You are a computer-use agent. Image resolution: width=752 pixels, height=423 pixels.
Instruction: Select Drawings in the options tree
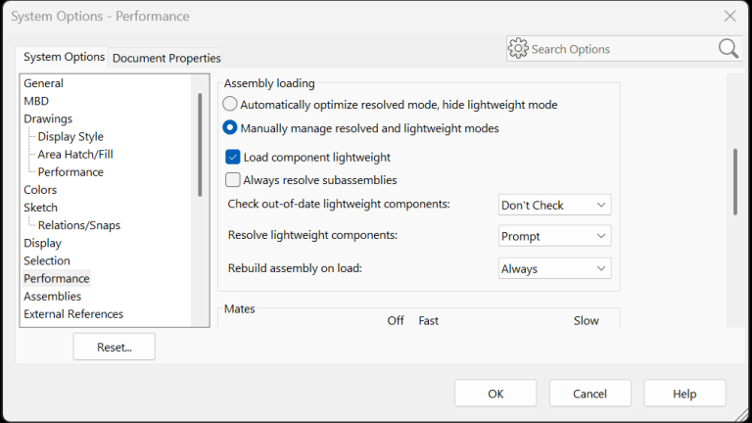[x=48, y=118]
